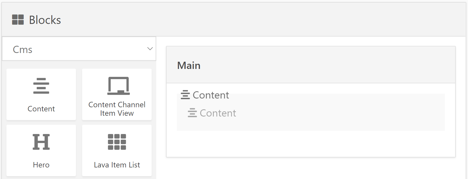Click the faded icon beside second Content
Viewport: 468px width, 179px height.
click(192, 113)
